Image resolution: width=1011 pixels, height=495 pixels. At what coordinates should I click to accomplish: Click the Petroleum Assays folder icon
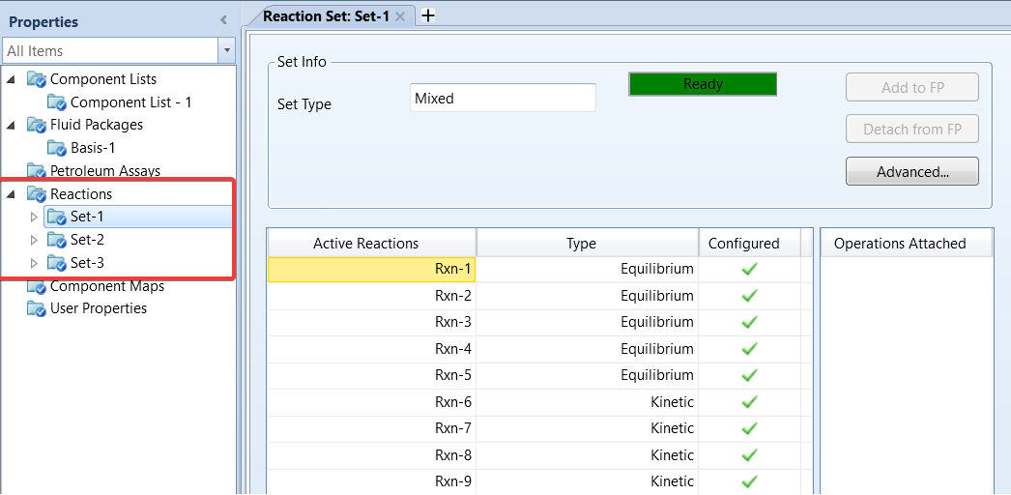coord(37,171)
